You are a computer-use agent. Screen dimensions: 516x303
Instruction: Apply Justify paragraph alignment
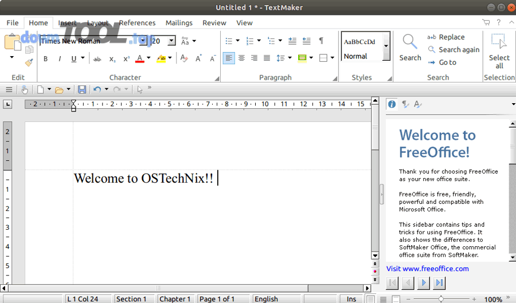pos(267,58)
